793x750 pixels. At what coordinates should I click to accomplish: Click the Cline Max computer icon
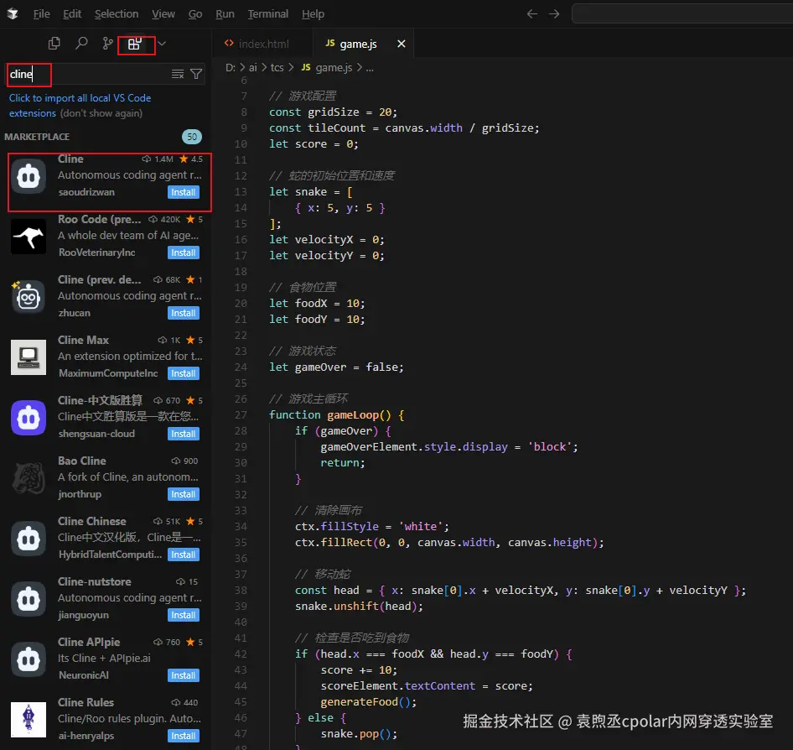[x=29, y=357]
